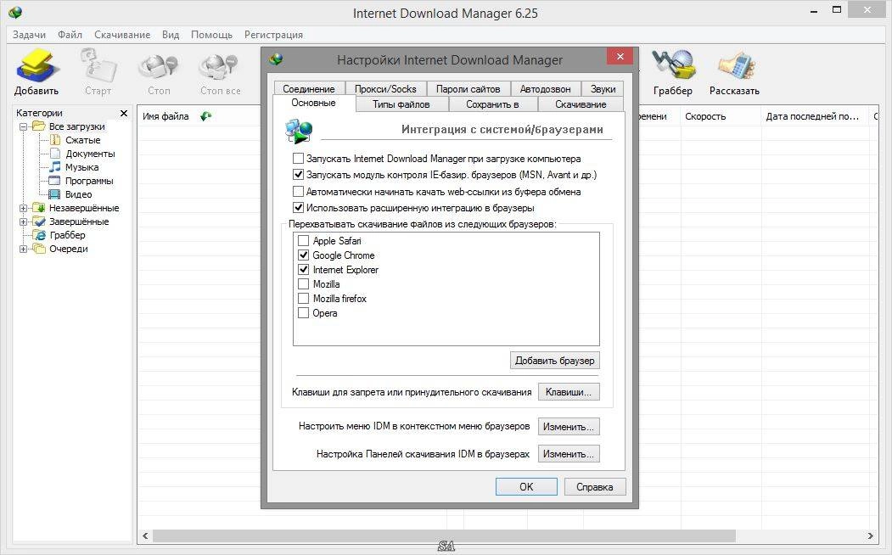Image resolution: width=892 pixels, height=555 pixels.
Task: Click the Очереди folder icon
Action: 39,249
